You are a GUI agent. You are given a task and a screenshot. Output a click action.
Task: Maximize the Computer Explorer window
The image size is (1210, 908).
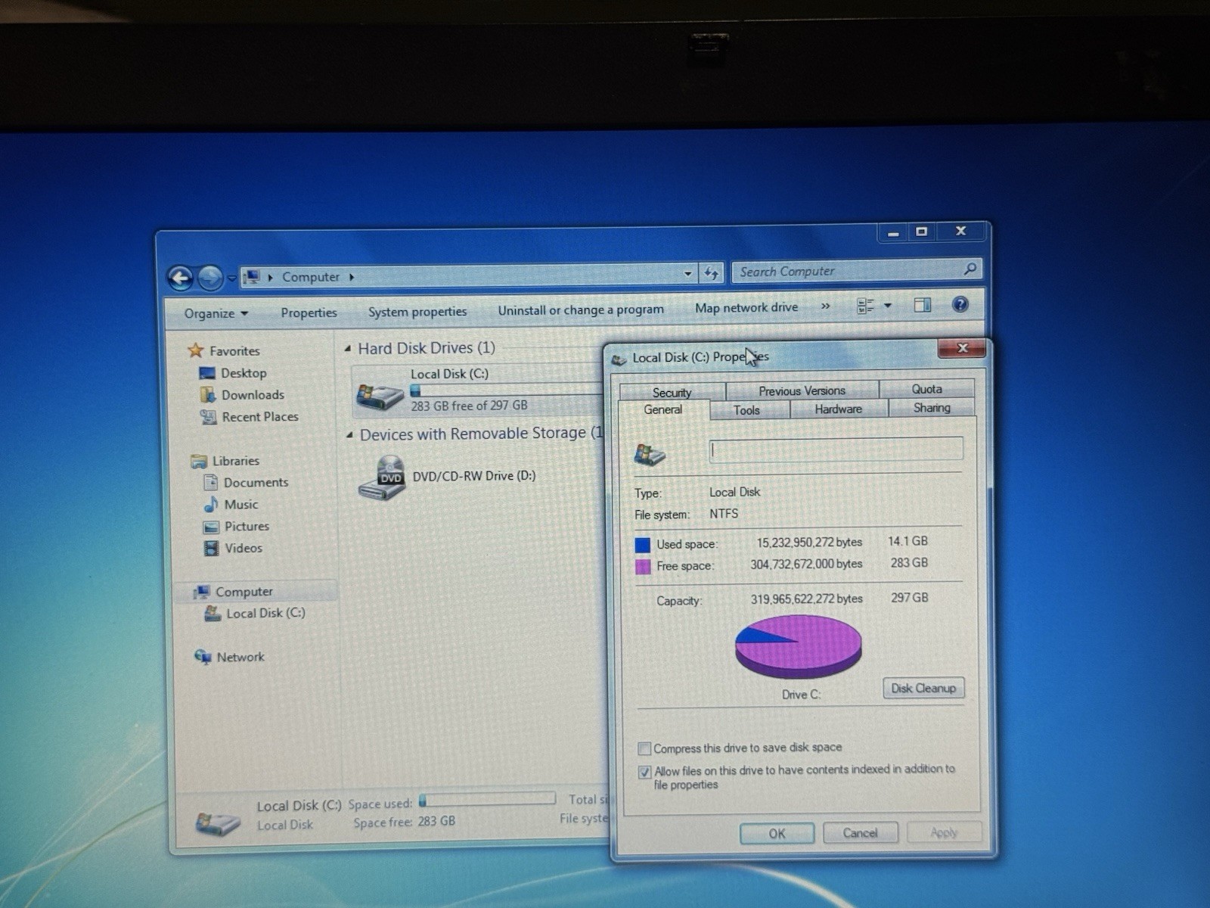tap(921, 232)
